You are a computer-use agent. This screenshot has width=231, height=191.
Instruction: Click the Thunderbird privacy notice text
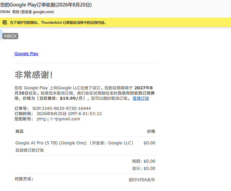pos(58,23)
